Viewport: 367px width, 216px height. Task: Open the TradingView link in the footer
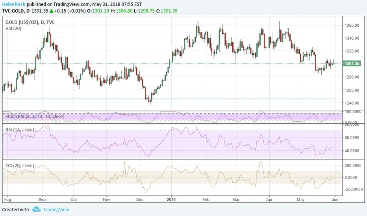(x=56, y=209)
